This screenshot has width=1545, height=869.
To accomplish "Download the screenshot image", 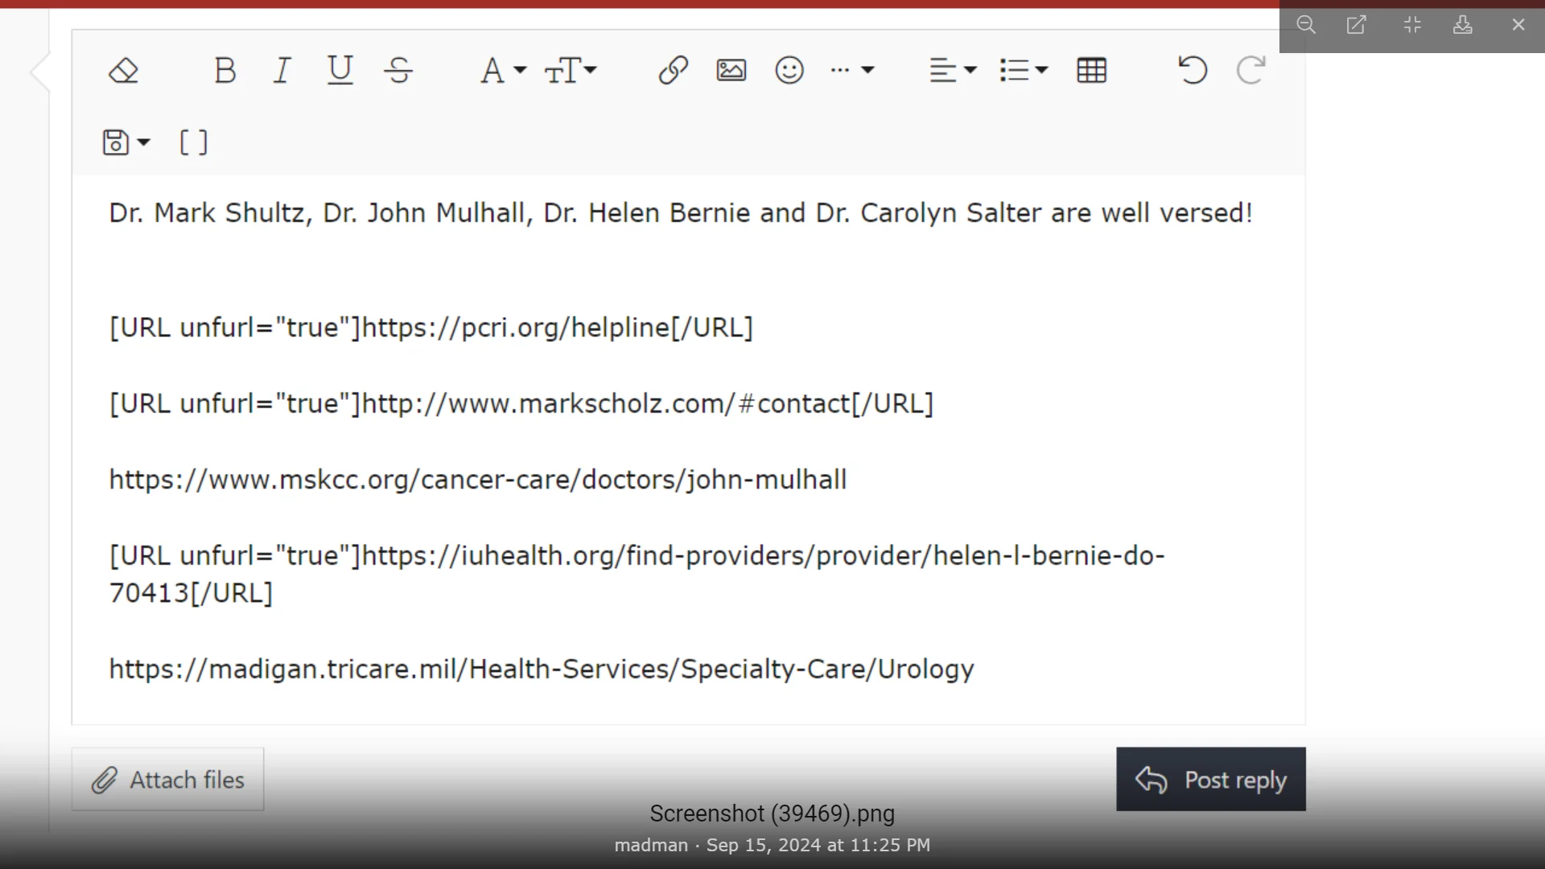I will pos(1463,25).
